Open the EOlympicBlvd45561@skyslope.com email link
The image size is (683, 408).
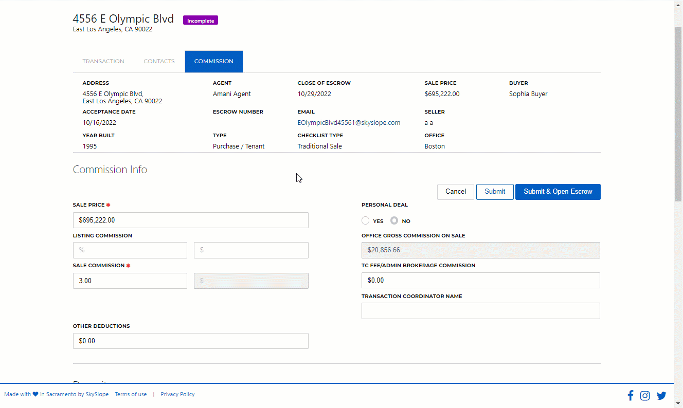click(349, 123)
